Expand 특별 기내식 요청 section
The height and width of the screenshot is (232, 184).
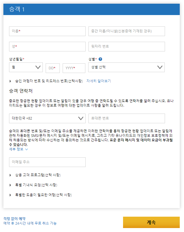(33, 185)
